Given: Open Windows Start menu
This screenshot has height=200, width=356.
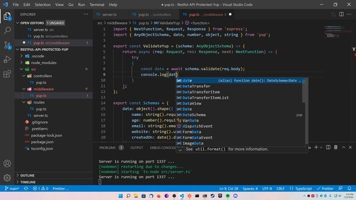Looking at the screenshot, I should click(x=121, y=196).
